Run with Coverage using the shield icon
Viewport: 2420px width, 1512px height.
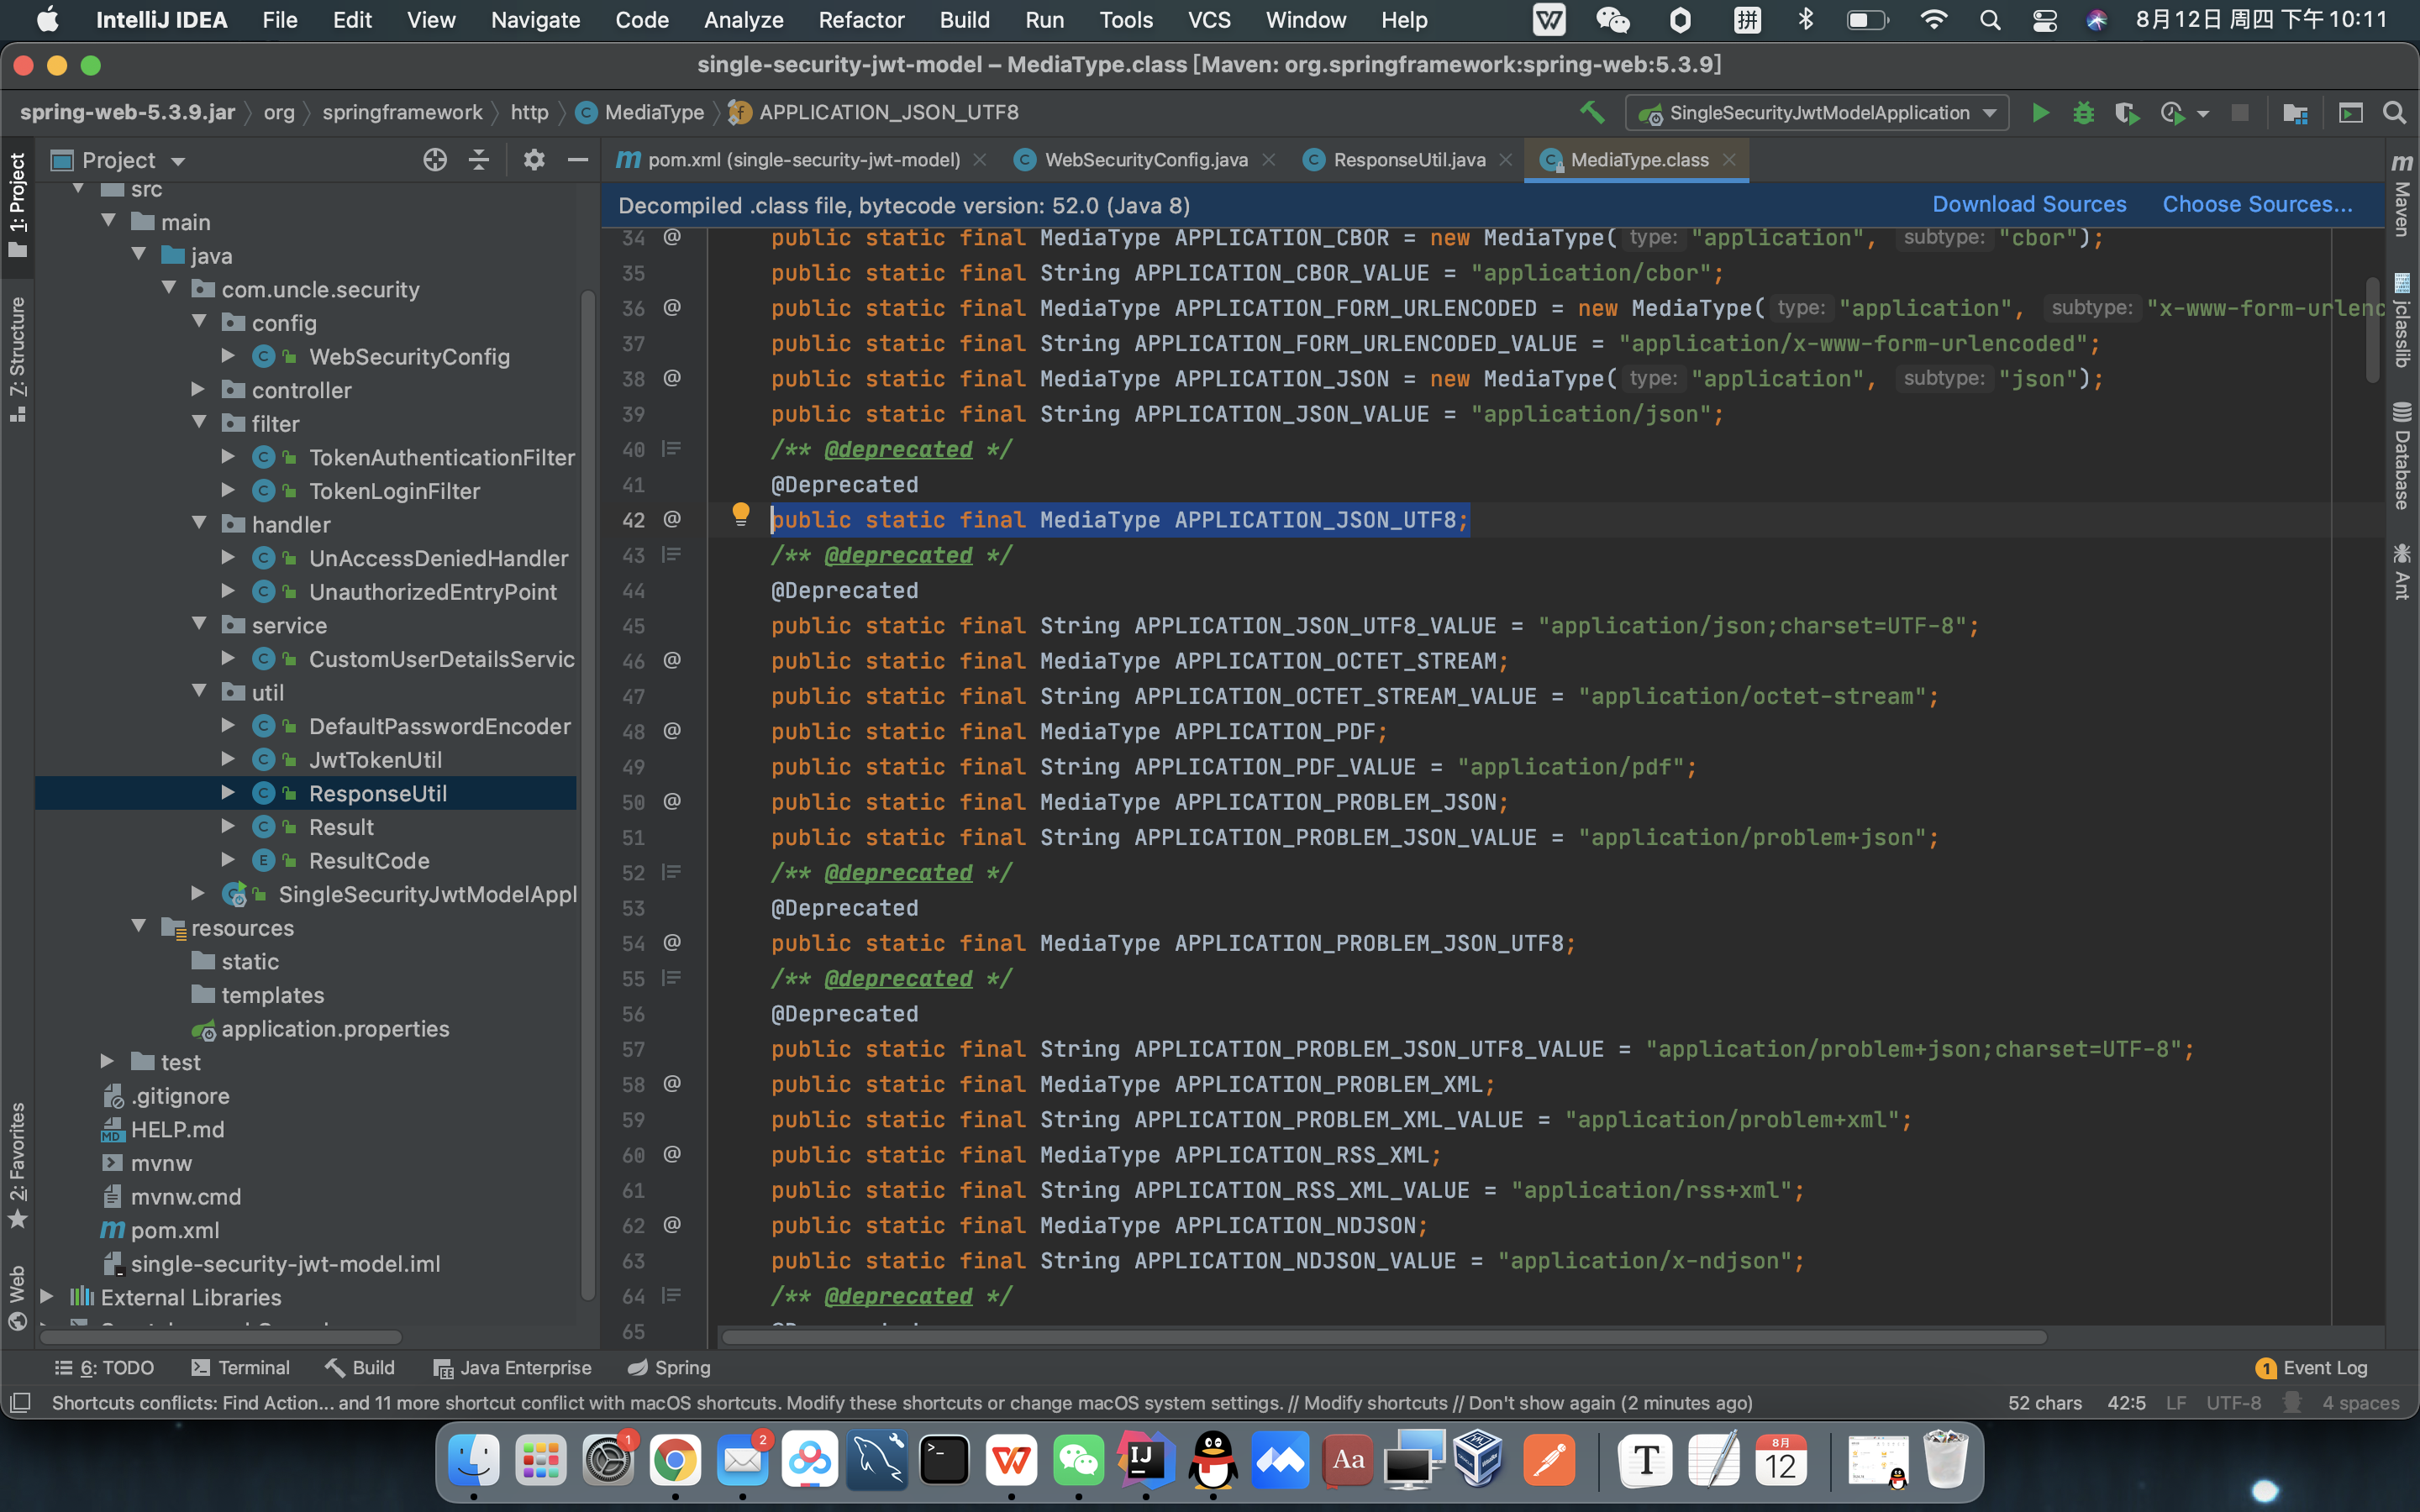(2127, 112)
